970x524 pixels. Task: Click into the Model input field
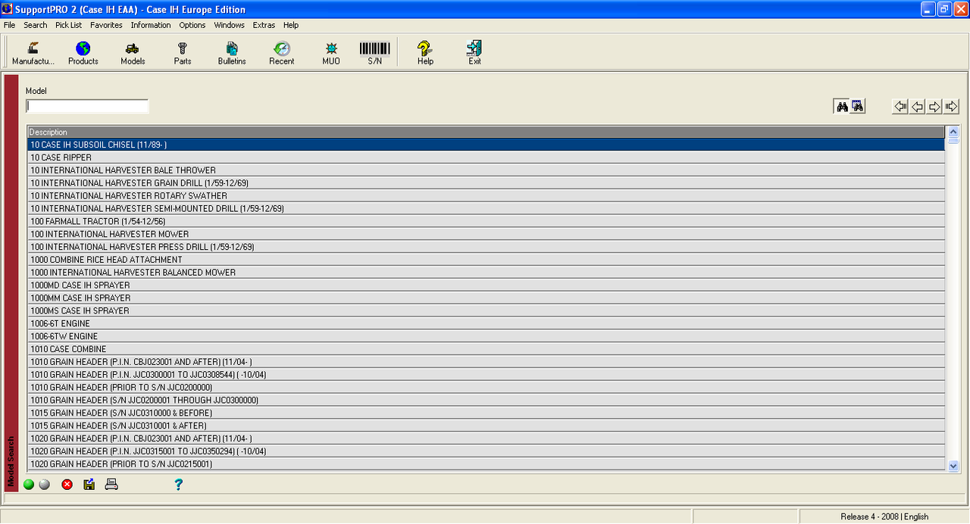click(x=87, y=107)
